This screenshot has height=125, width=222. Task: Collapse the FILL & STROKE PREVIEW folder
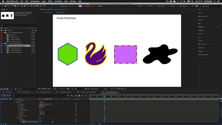[3, 33]
